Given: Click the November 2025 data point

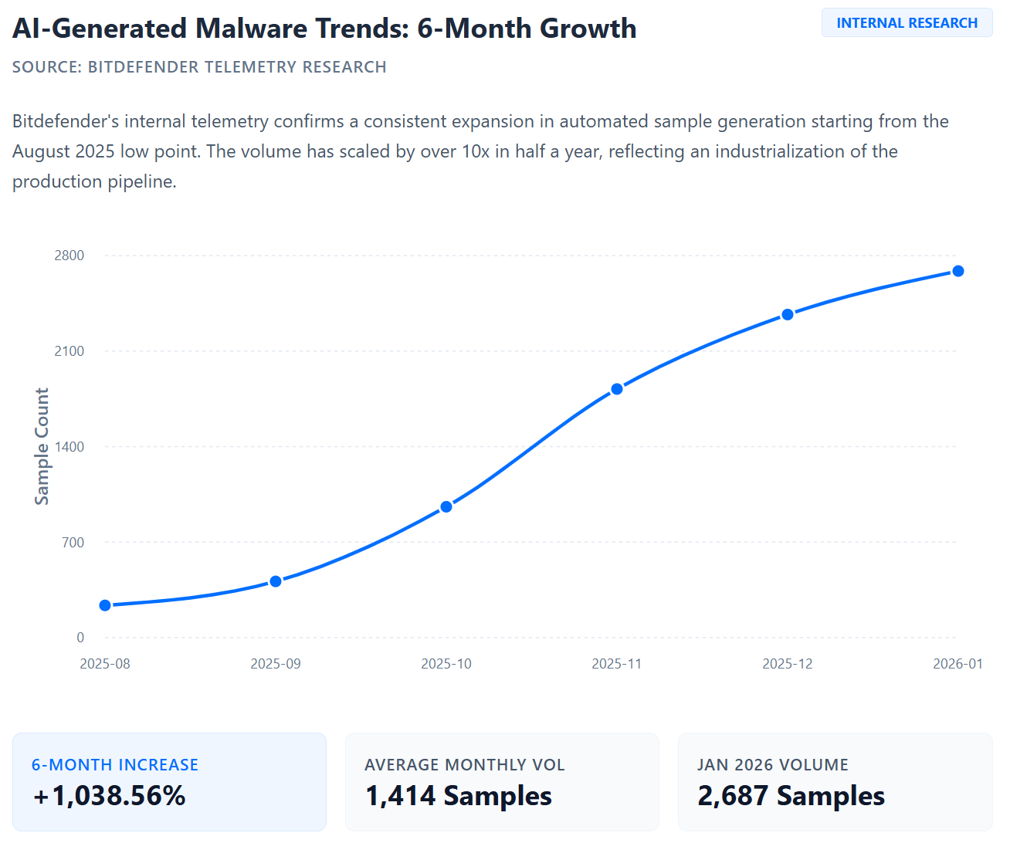Looking at the screenshot, I should pyautogui.click(x=617, y=389).
